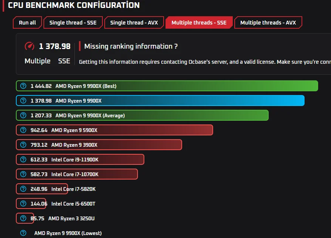Select the blue 1 378.98 result bar
The width and height of the screenshot is (331, 238).
point(160,101)
